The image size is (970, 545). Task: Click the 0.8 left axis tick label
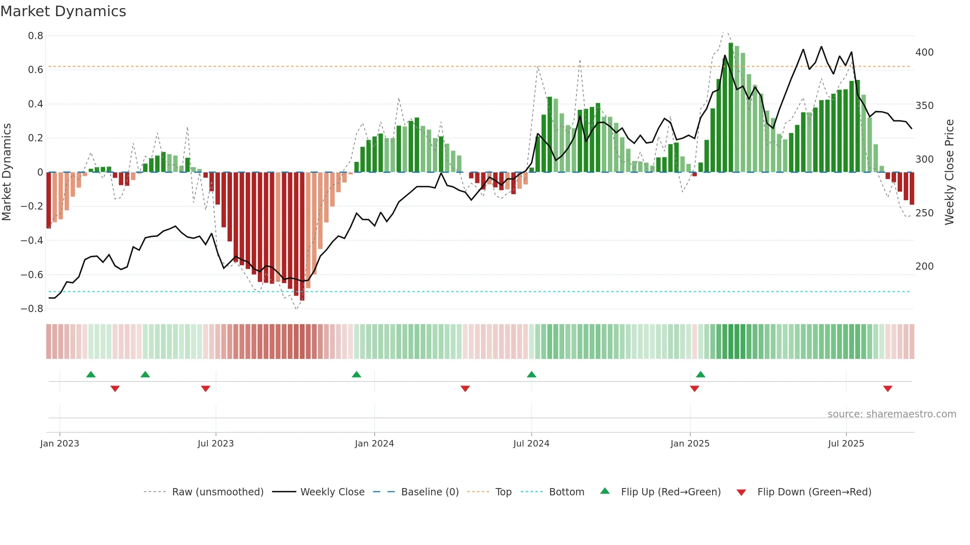point(36,36)
